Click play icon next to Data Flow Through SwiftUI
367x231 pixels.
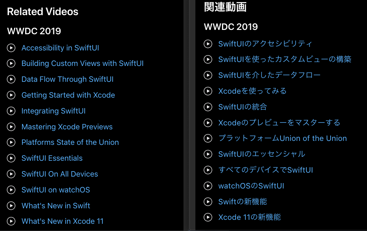11,79
